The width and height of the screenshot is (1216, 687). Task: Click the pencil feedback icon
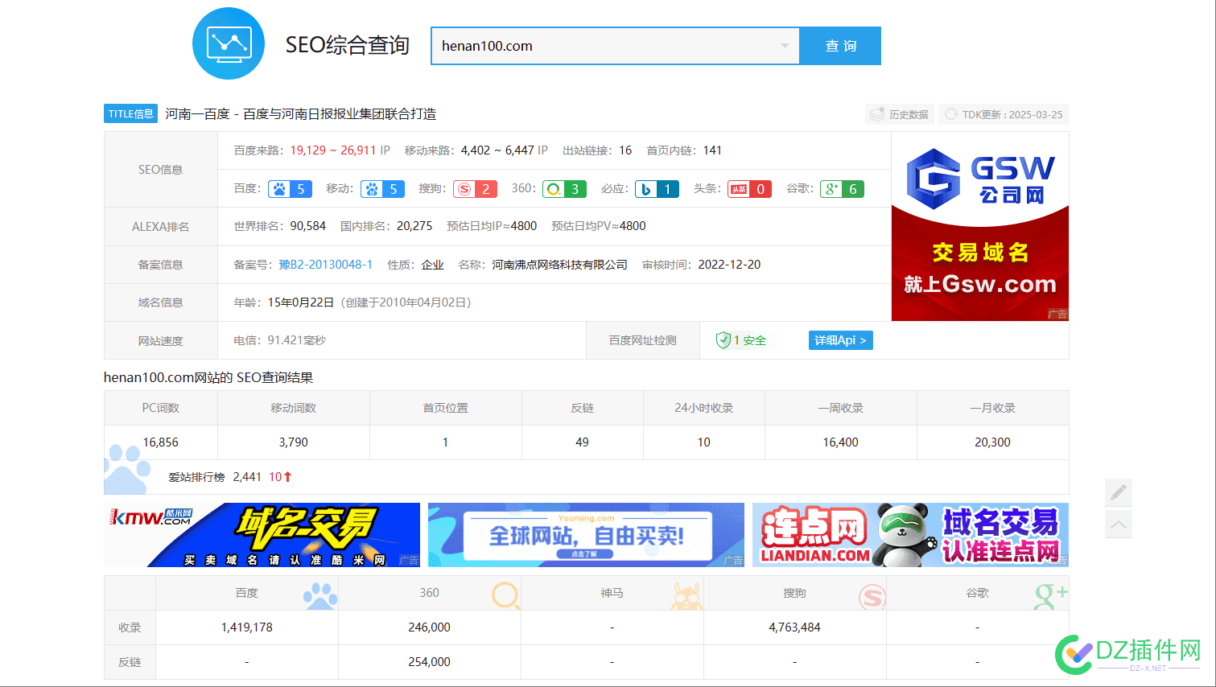coord(1118,492)
